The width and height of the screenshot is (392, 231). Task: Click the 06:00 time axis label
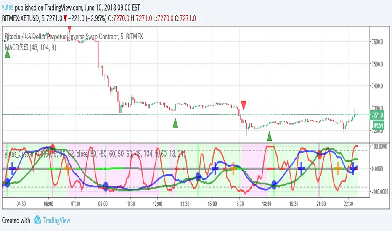(x=48, y=204)
